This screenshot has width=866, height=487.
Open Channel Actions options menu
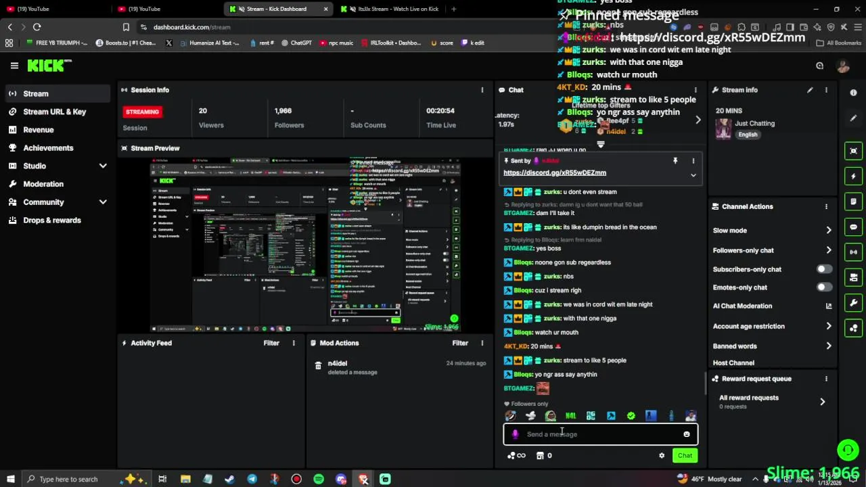[826, 206]
